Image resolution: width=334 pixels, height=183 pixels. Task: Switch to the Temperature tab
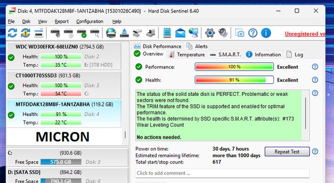(187, 55)
